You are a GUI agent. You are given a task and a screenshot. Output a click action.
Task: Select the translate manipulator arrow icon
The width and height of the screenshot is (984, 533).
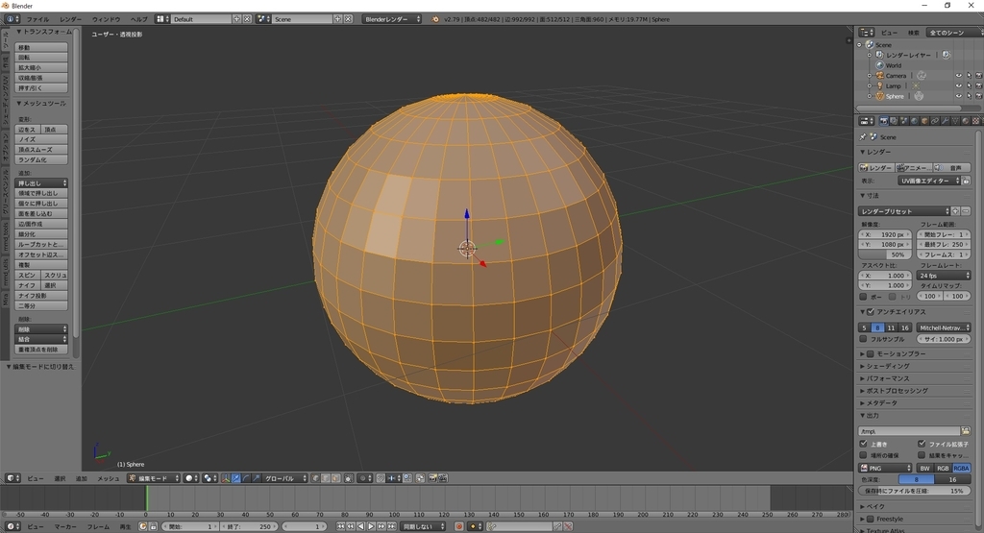(x=235, y=478)
